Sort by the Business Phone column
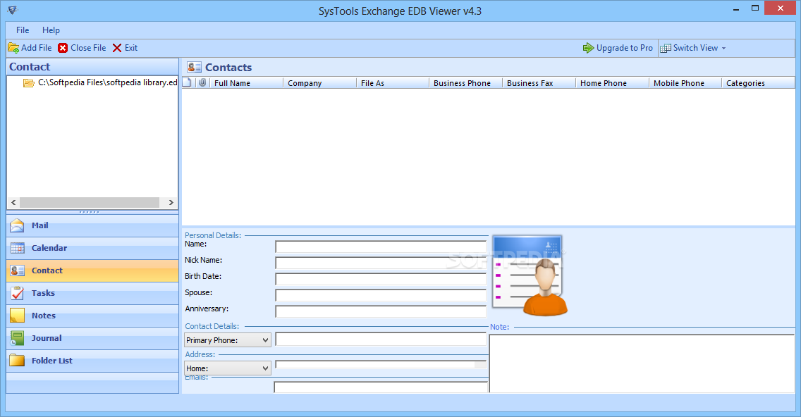This screenshot has width=801, height=417. tap(466, 83)
